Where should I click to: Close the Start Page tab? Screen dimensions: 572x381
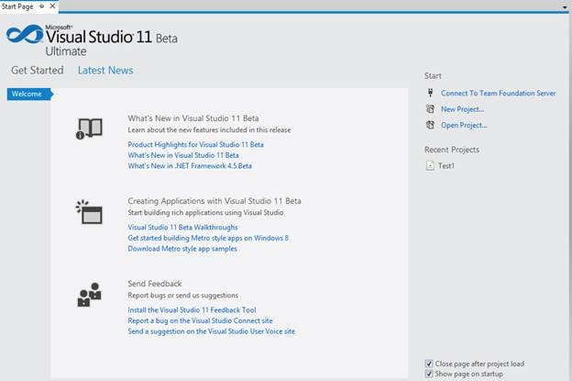(51, 6)
